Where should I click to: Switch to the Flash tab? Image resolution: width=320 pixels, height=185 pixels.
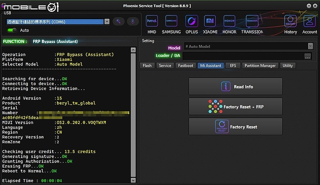coord(147,65)
